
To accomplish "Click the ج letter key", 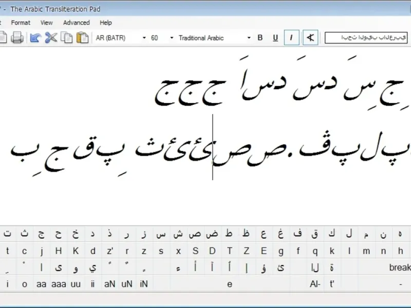I will click(x=42, y=234).
